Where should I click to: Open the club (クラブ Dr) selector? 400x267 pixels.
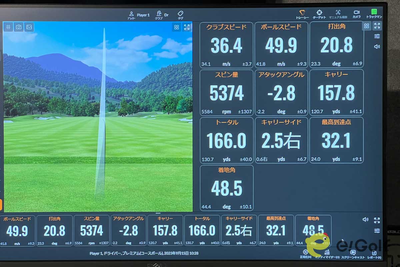click(162, 15)
